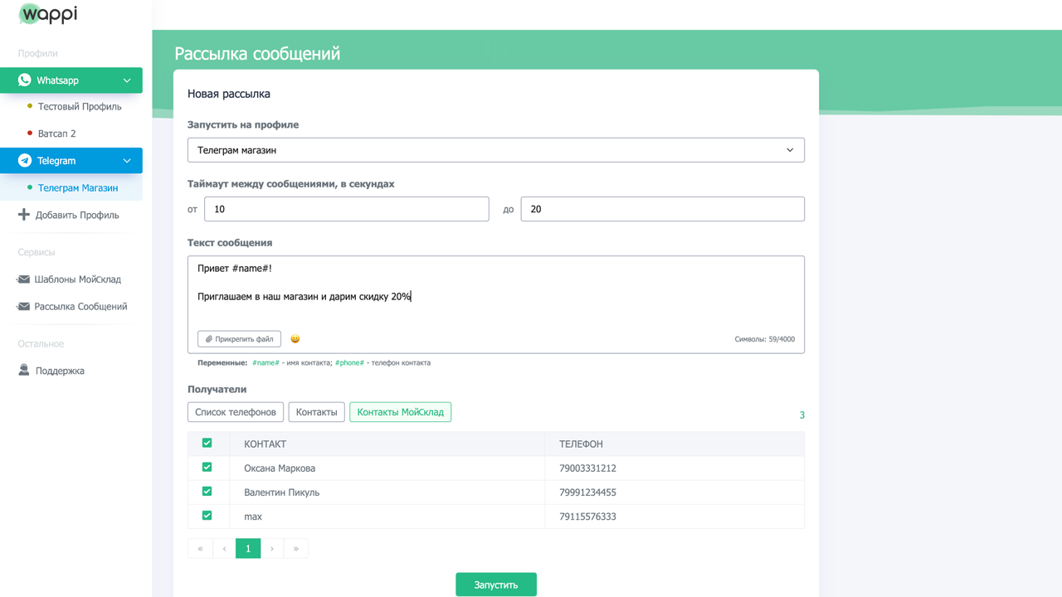1062x597 pixels.
Task: Switch to the Контакты tab
Action: click(316, 412)
